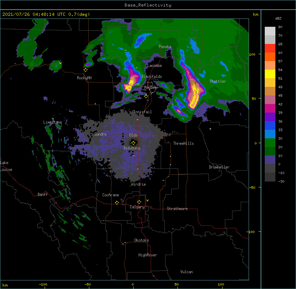Click the yellow diamond marker above RockyMH label

coord(86,70)
